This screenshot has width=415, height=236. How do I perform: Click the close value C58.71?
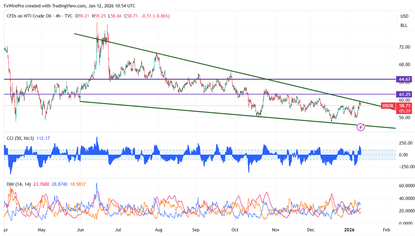131,16
